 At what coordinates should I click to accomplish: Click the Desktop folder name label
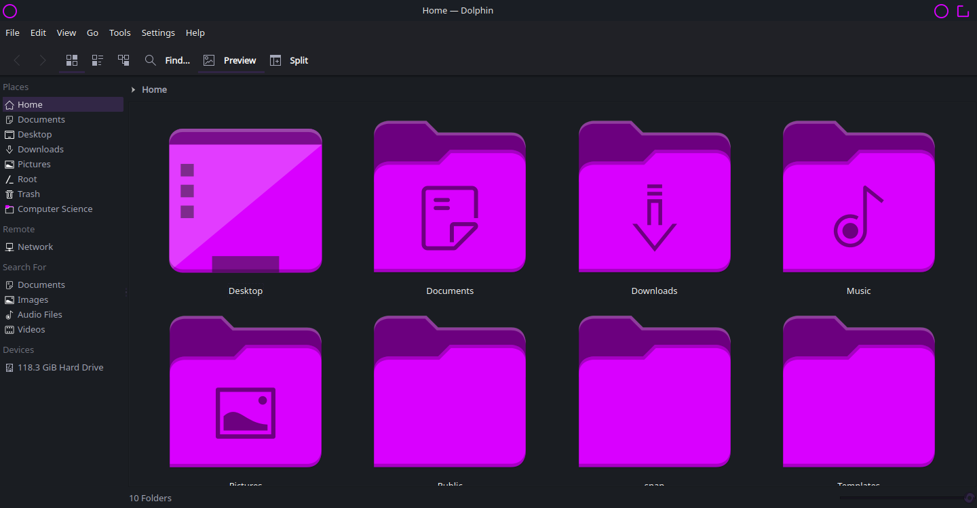pos(246,291)
